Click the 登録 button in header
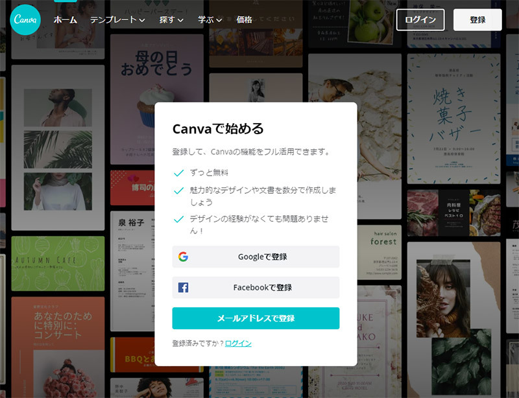519x398 pixels. tap(477, 20)
